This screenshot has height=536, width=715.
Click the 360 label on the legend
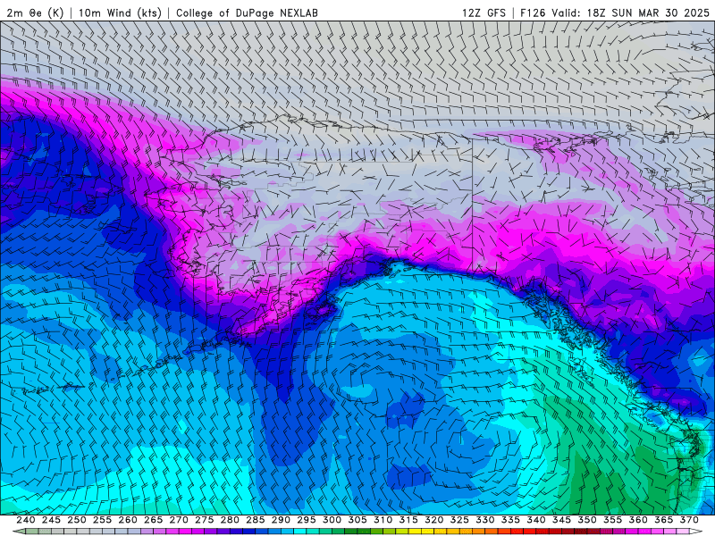point(638,520)
